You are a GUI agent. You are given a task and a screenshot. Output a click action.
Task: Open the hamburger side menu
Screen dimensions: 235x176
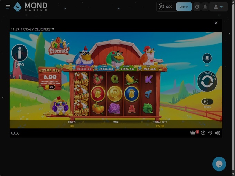click(8, 7)
